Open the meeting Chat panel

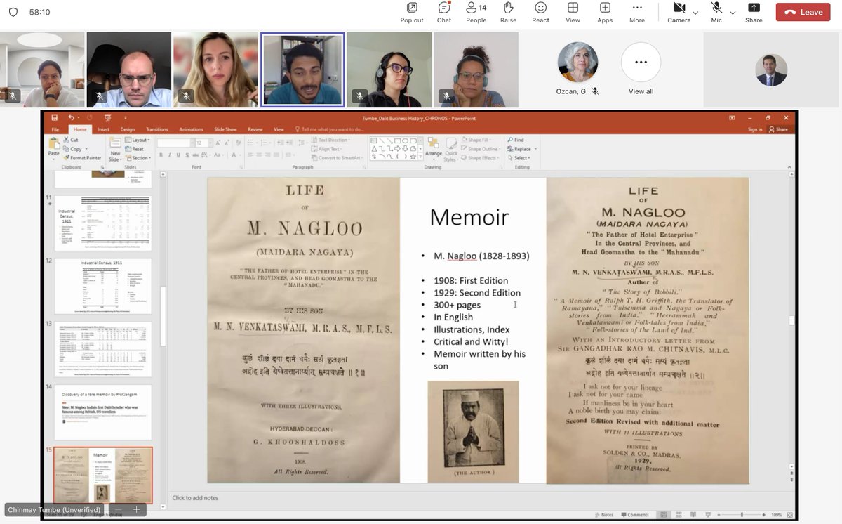444,12
